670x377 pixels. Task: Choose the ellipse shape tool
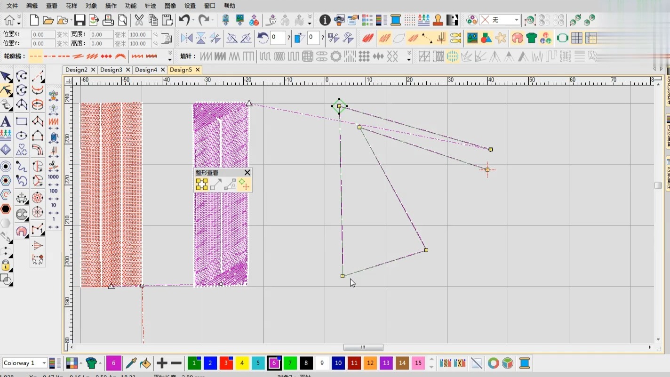(21, 136)
